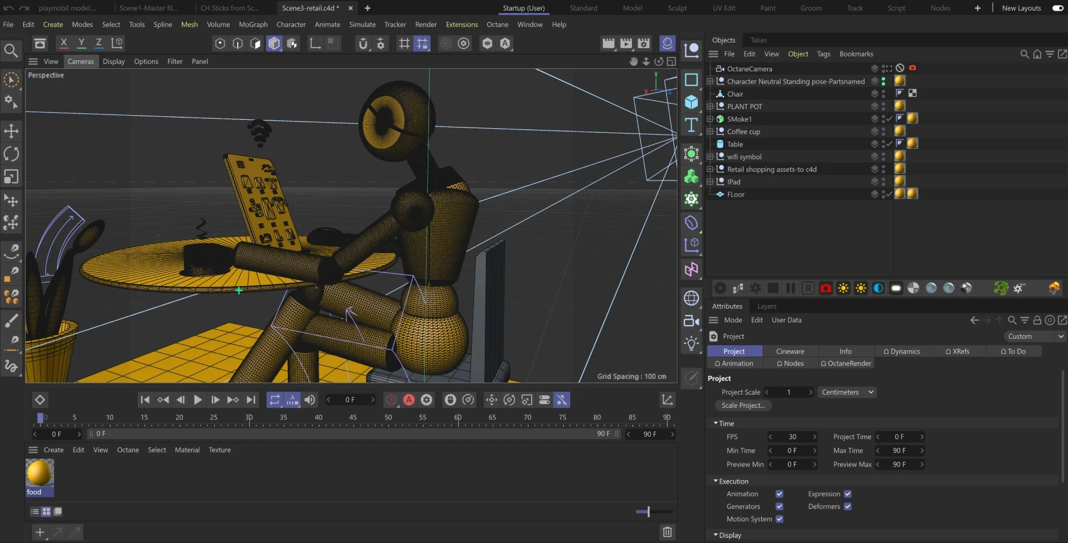Click the Text spline tool icon
1068x543 pixels.
[691, 125]
